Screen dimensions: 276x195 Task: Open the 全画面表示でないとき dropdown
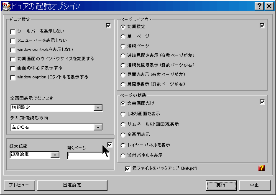tap(98, 107)
